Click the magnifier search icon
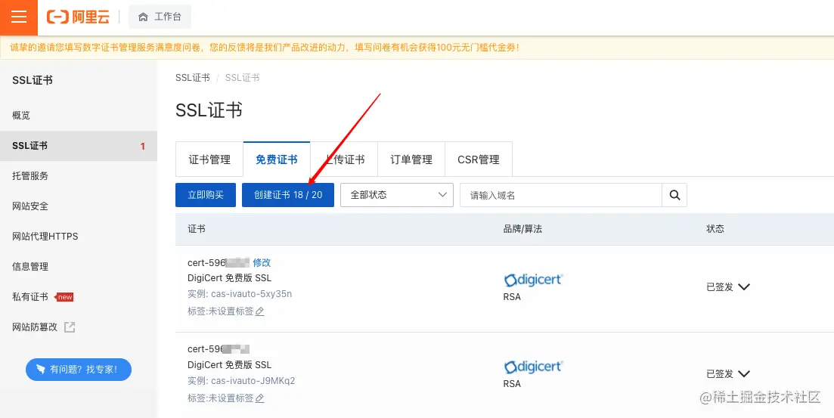 click(674, 195)
